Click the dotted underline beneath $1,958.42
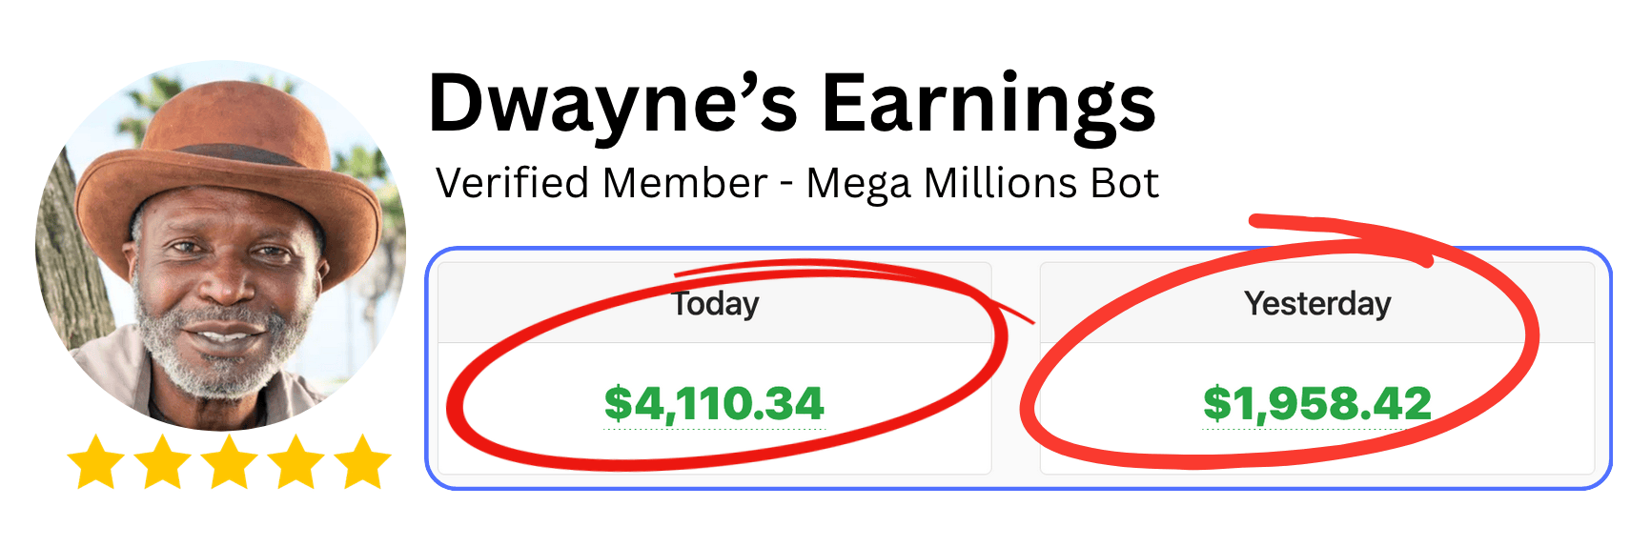Image resolution: width=1651 pixels, height=547 pixels. [1317, 429]
